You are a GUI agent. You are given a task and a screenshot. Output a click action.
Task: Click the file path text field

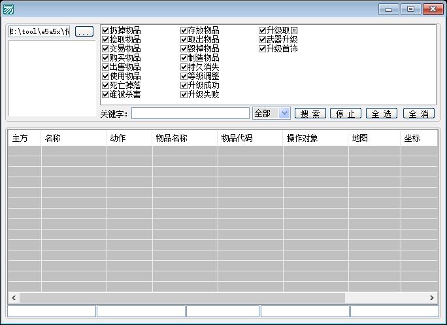pos(39,31)
